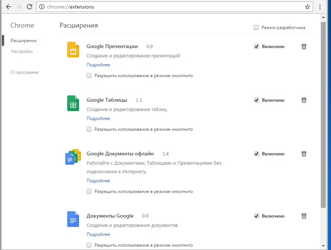Disable Google Таблицы via Включено checkbox
Screen dimensions: 331x250
pos(256,100)
